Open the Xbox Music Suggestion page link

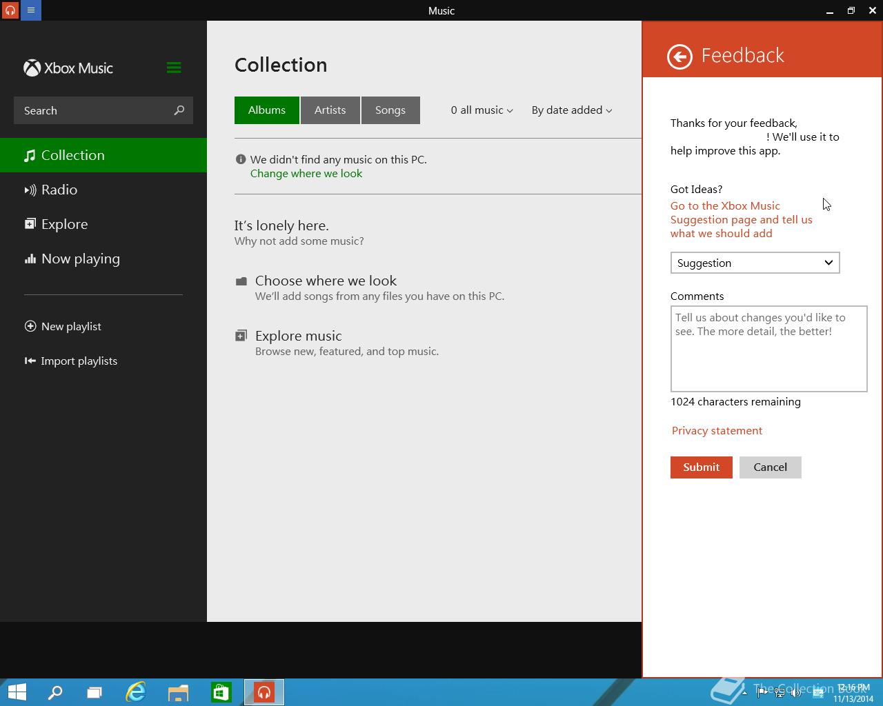(742, 219)
